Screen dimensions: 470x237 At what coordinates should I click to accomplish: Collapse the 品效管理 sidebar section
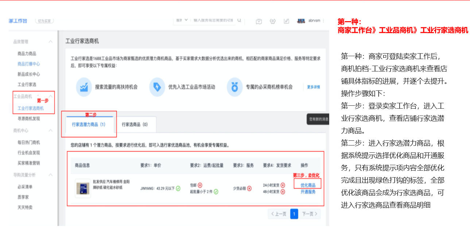(x=50, y=42)
